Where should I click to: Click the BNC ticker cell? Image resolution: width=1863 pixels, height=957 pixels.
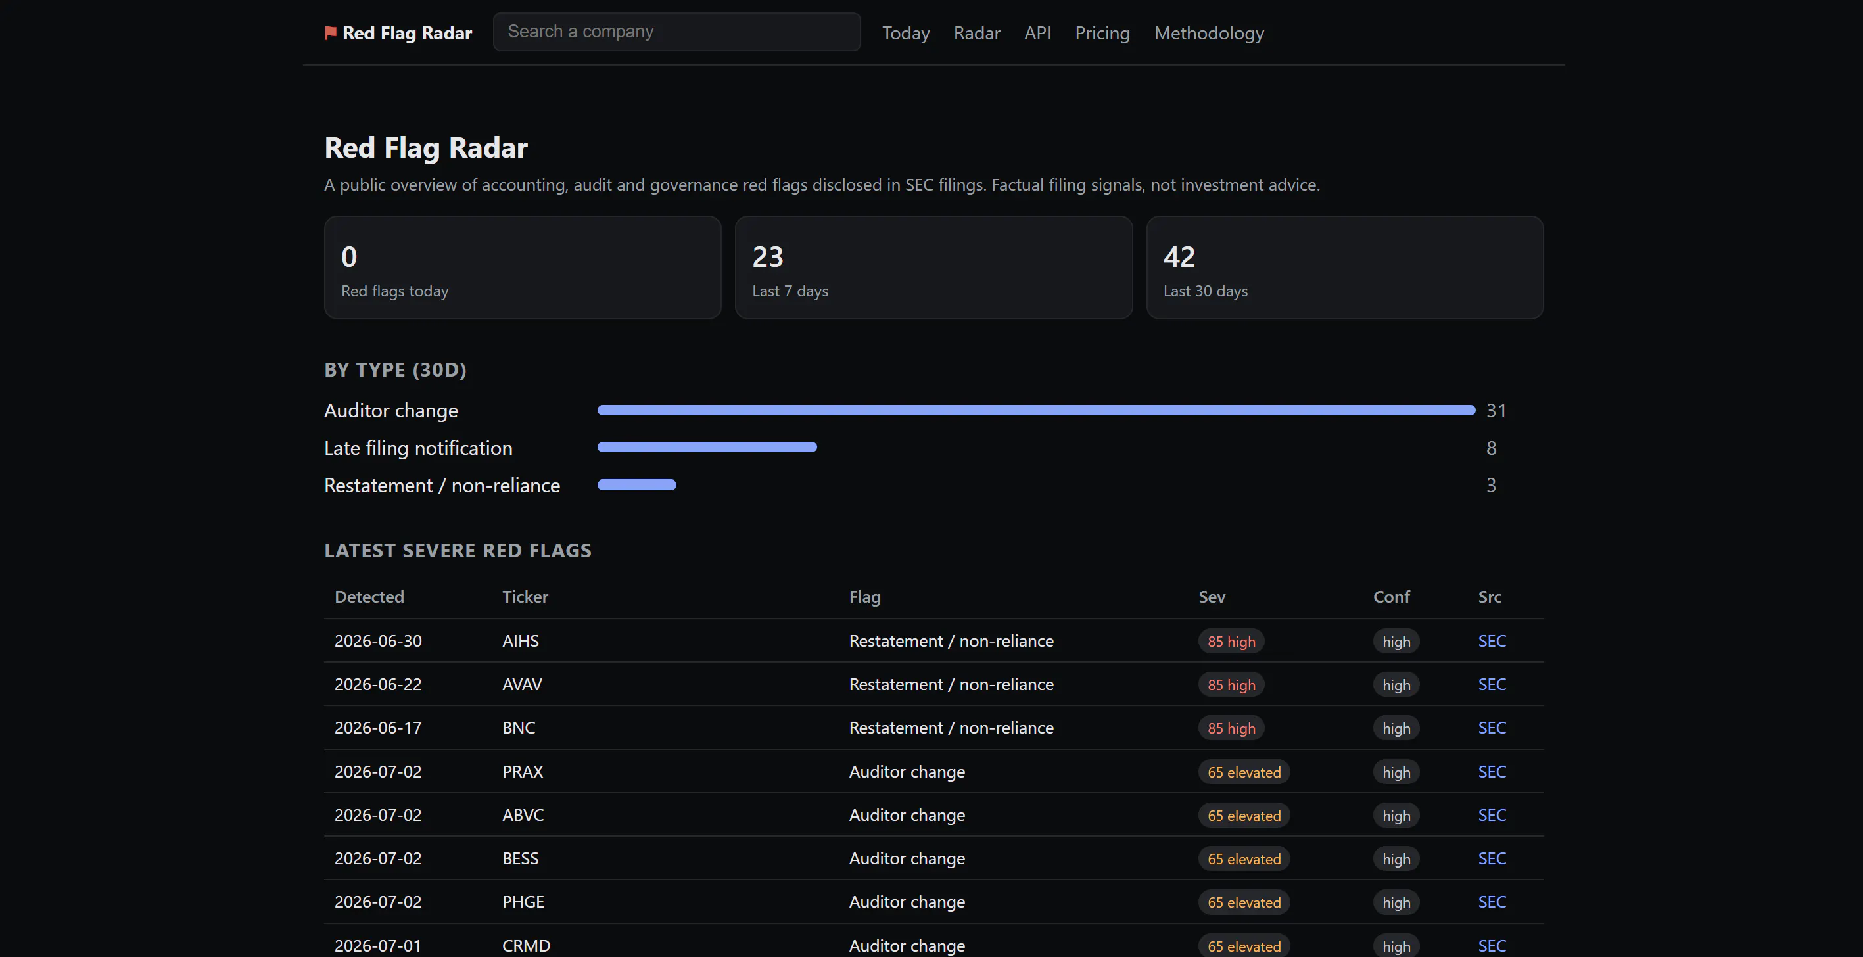pos(519,728)
